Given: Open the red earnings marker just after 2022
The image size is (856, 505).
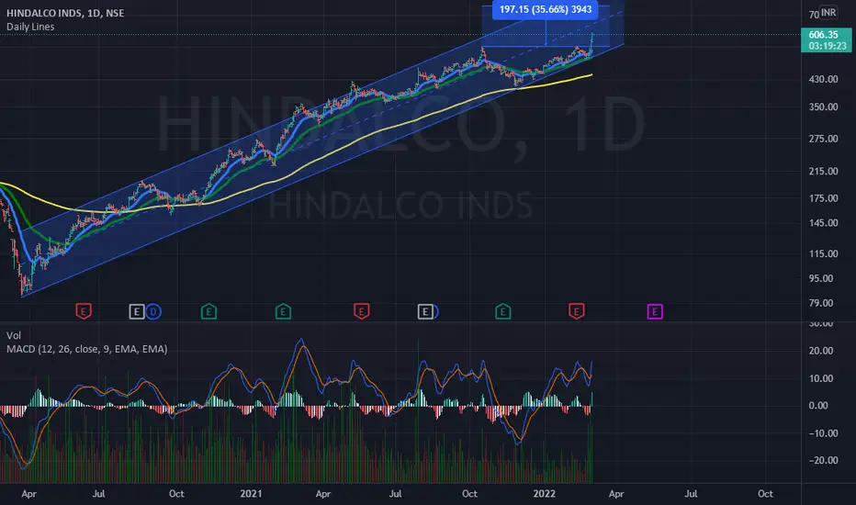Looking at the screenshot, I should coord(577,312).
